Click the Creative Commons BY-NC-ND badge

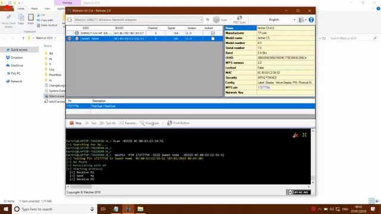(x=298, y=192)
